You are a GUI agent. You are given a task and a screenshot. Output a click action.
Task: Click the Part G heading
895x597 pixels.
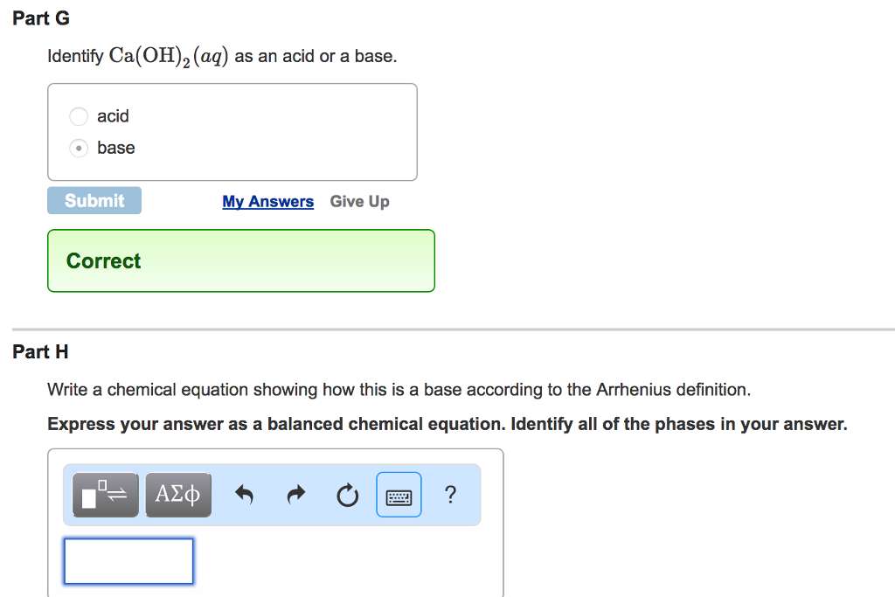pos(40,17)
